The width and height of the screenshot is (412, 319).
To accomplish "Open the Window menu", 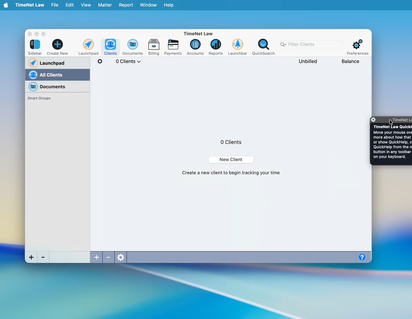I will click(x=148, y=5).
